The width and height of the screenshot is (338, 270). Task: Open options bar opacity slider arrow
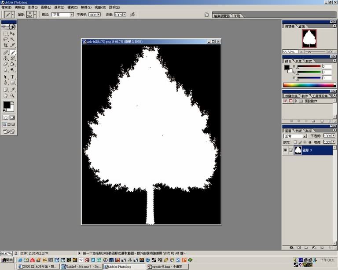(x=99, y=15)
